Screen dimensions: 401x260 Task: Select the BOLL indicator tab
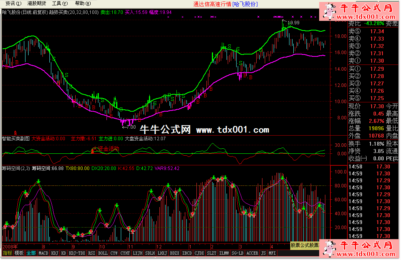pos(103,253)
